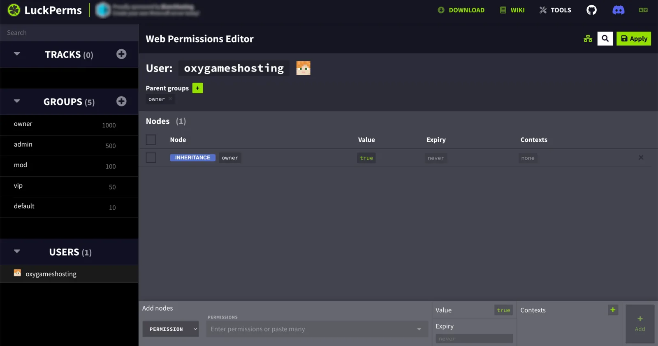
Task: Add a context with green plus
Action: point(613,310)
